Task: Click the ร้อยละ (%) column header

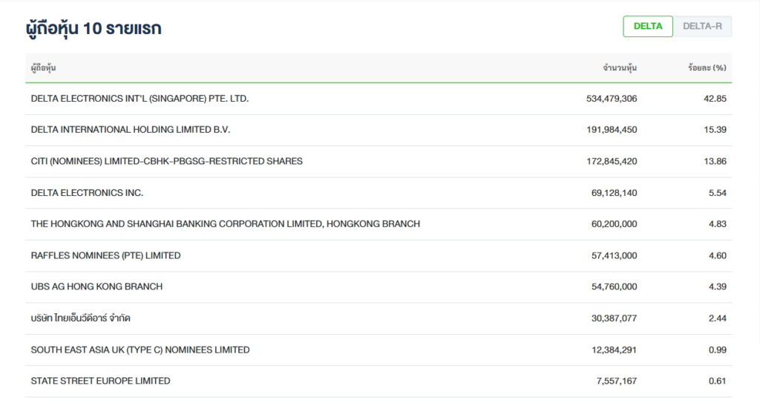Action: [707, 68]
